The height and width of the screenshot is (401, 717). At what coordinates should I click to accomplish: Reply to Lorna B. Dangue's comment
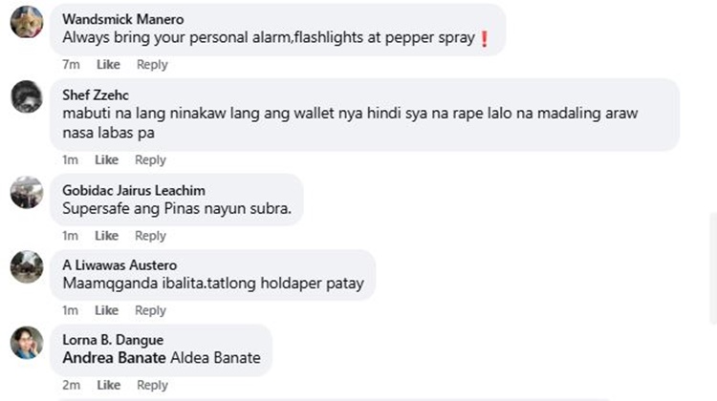[x=152, y=385]
